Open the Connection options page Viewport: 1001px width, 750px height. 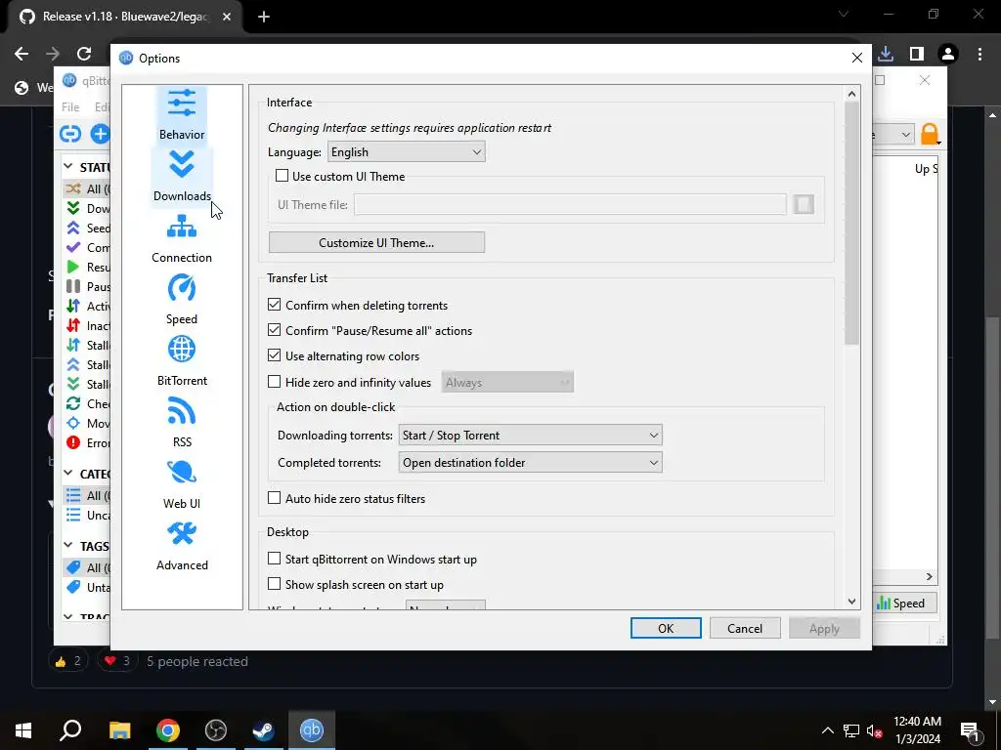(x=182, y=238)
